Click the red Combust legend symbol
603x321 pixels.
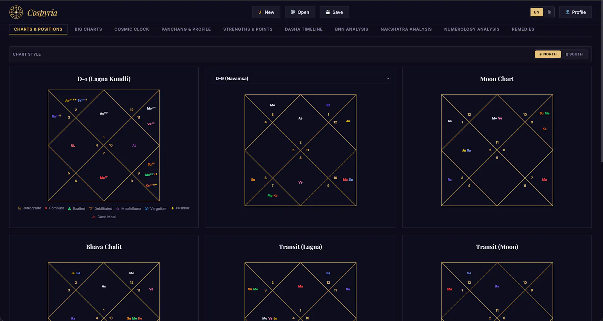pyautogui.click(x=46, y=208)
